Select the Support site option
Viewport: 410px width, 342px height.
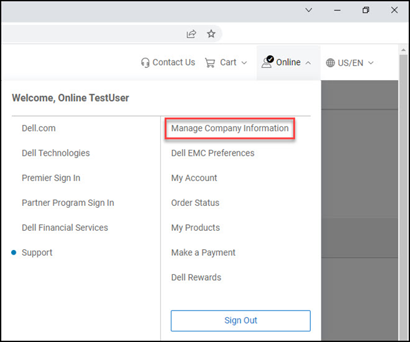[x=37, y=253]
